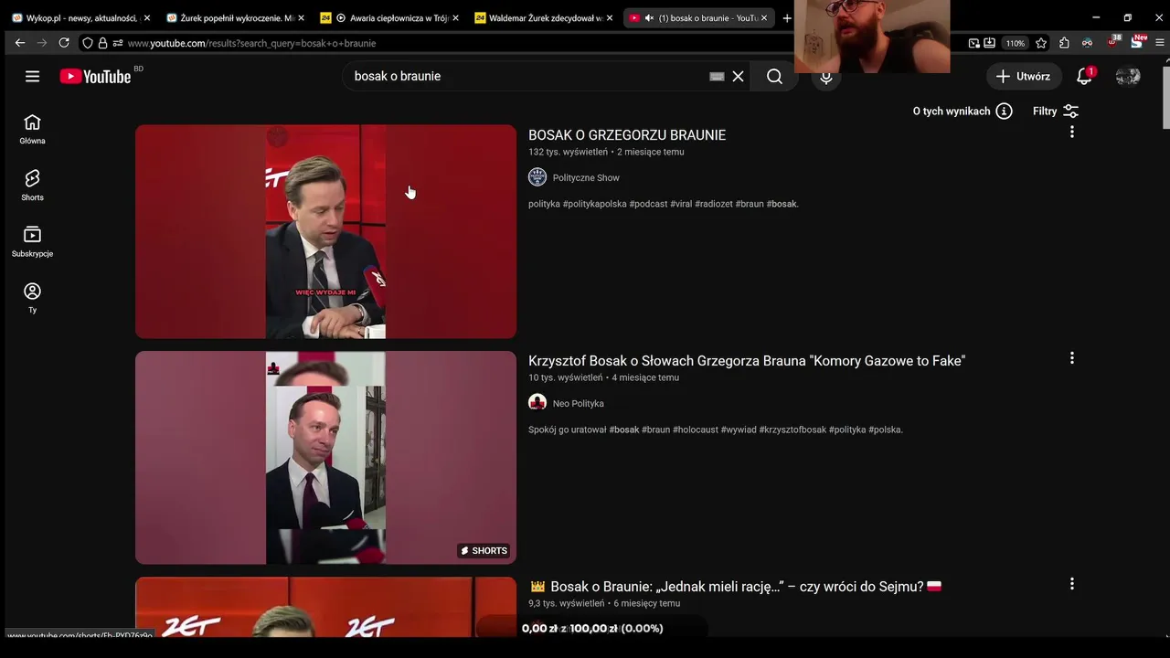This screenshot has width=1170, height=658.
Task: Switch to Awaria ciepłownicza tab
Action: coord(389,18)
